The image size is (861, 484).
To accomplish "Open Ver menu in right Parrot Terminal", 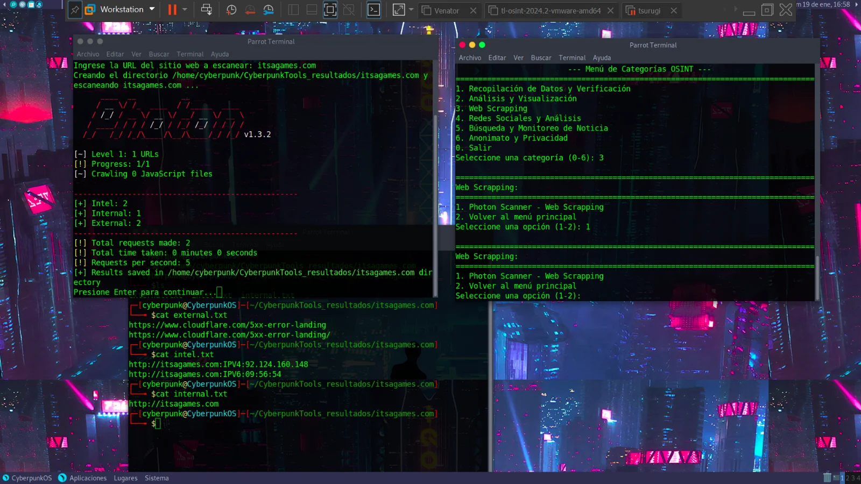I will 519,58.
